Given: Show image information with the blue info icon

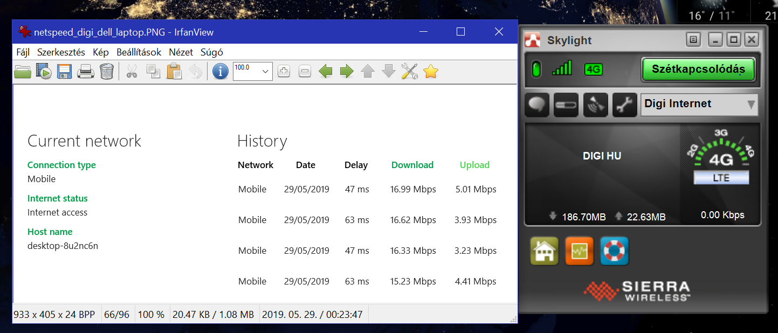Looking at the screenshot, I should 220,71.
